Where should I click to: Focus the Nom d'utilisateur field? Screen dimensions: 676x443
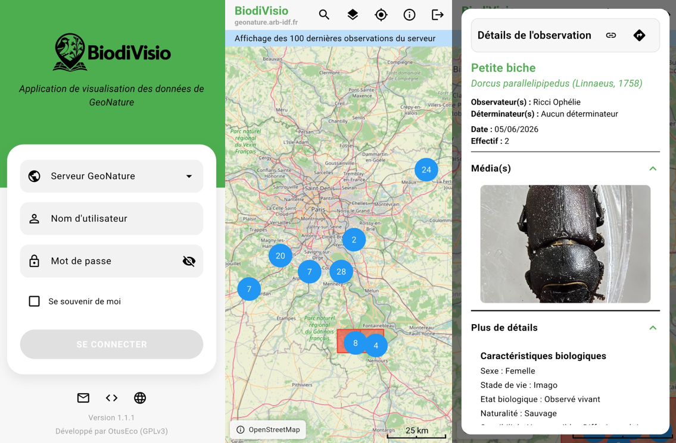[111, 219]
